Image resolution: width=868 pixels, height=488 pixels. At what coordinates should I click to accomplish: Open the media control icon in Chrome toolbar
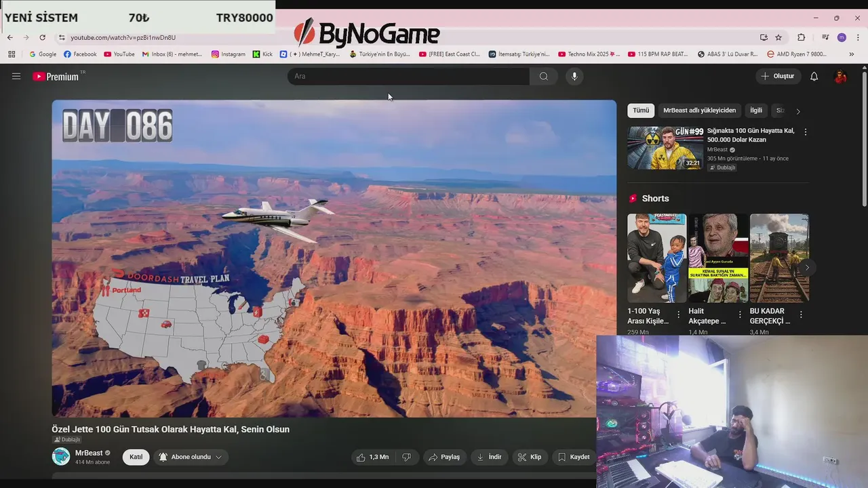coord(825,37)
